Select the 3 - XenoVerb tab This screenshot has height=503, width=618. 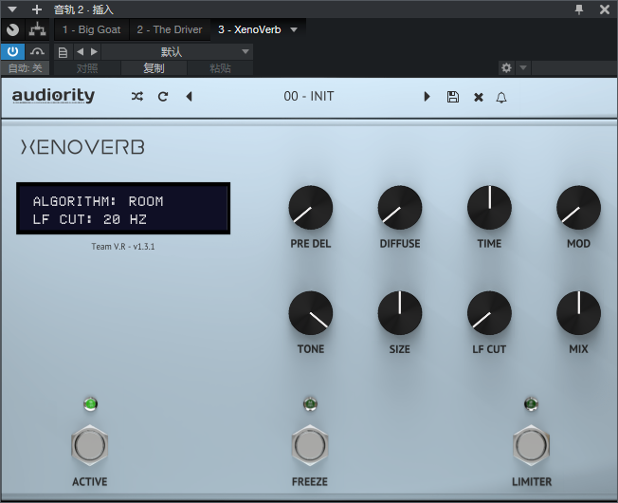coord(249,29)
